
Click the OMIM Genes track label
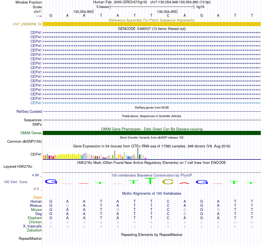point(31,133)
